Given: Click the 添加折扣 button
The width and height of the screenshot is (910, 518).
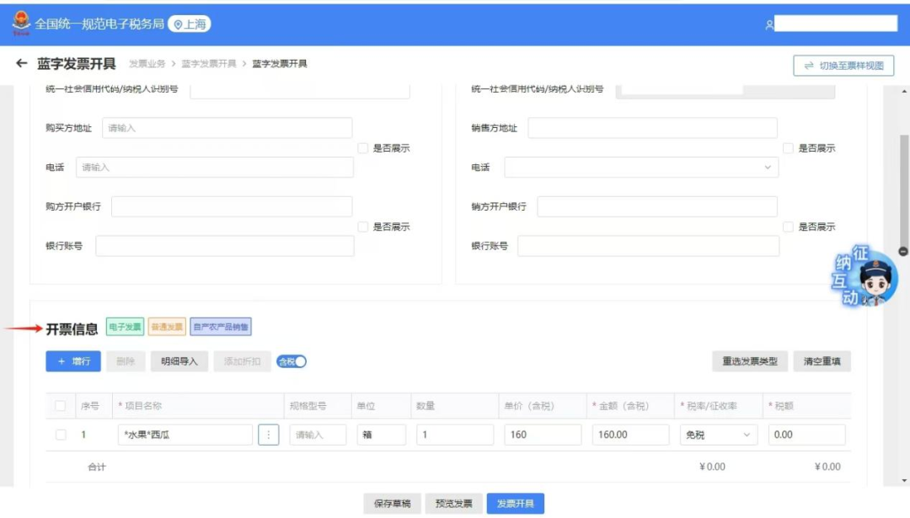Looking at the screenshot, I should [242, 361].
